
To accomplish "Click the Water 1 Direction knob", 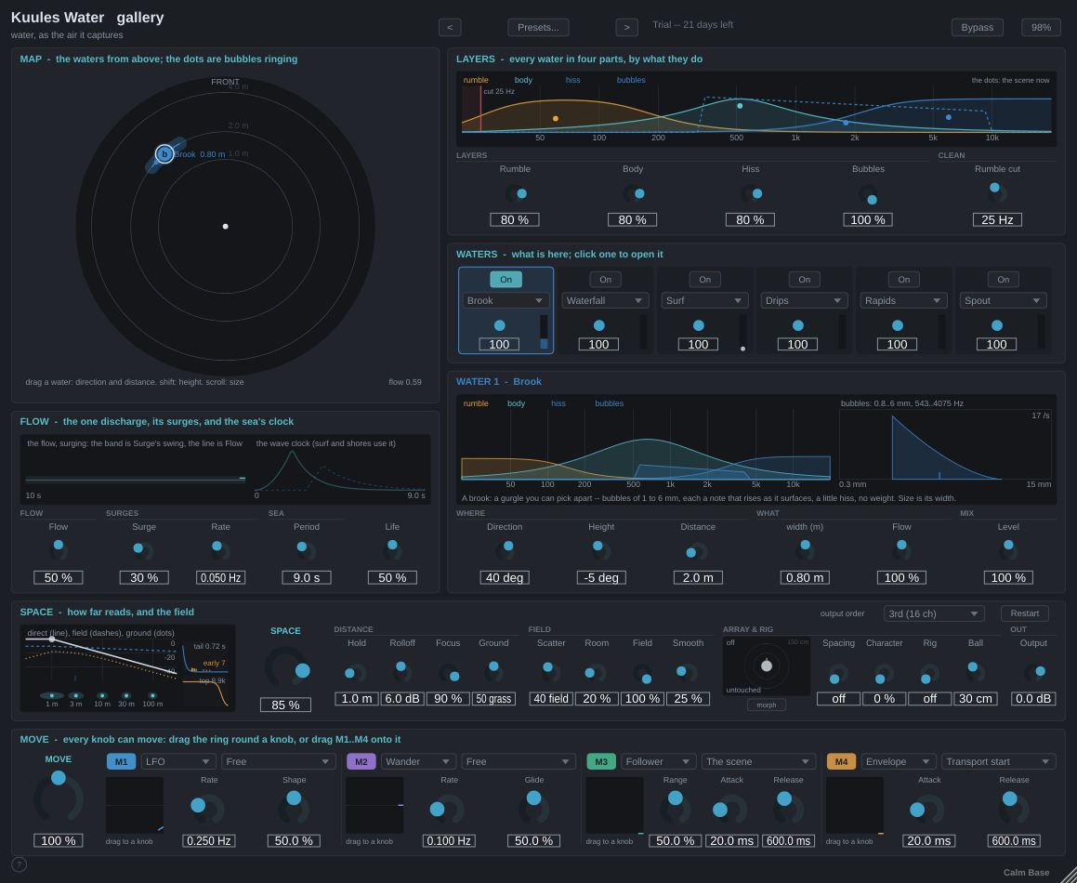I will [x=505, y=551].
